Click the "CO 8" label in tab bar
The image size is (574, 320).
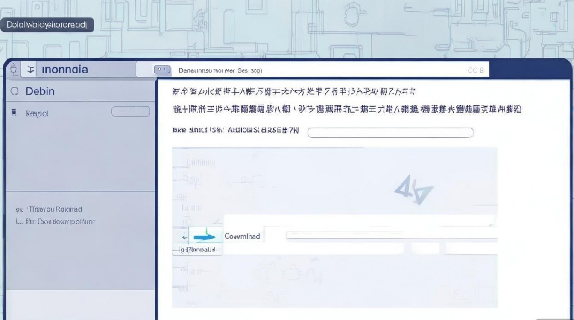click(476, 70)
